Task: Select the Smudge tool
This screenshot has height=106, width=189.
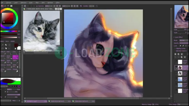Action: (x=15, y=70)
